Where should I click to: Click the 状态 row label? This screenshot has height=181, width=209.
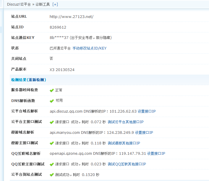click(15, 48)
